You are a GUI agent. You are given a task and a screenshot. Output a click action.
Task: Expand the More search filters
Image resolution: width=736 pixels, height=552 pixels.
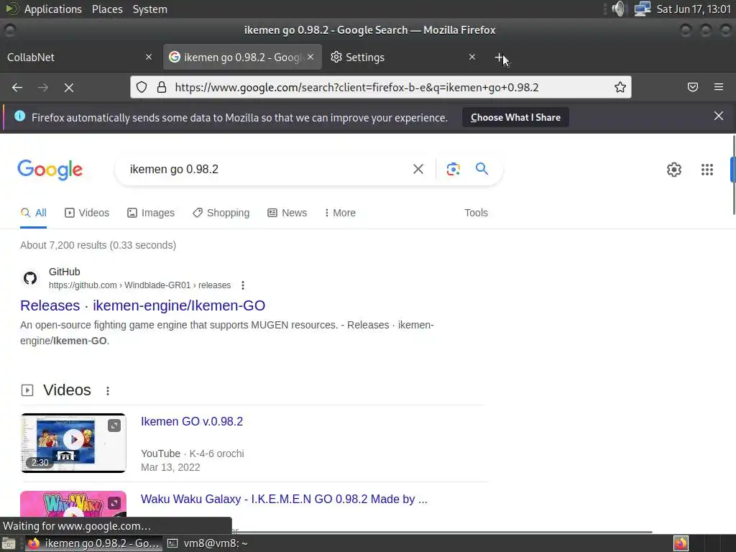pyautogui.click(x=340, y=213)
